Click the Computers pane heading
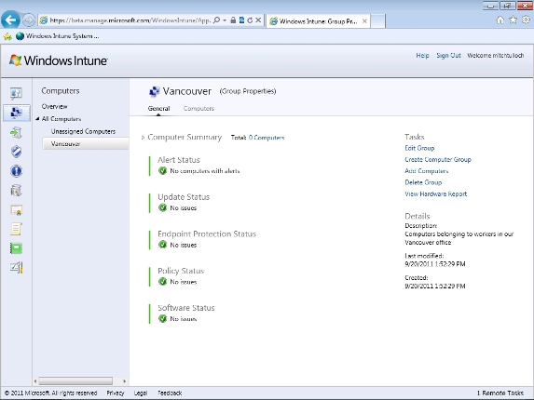The image size is (534, 400). point(61,91)
